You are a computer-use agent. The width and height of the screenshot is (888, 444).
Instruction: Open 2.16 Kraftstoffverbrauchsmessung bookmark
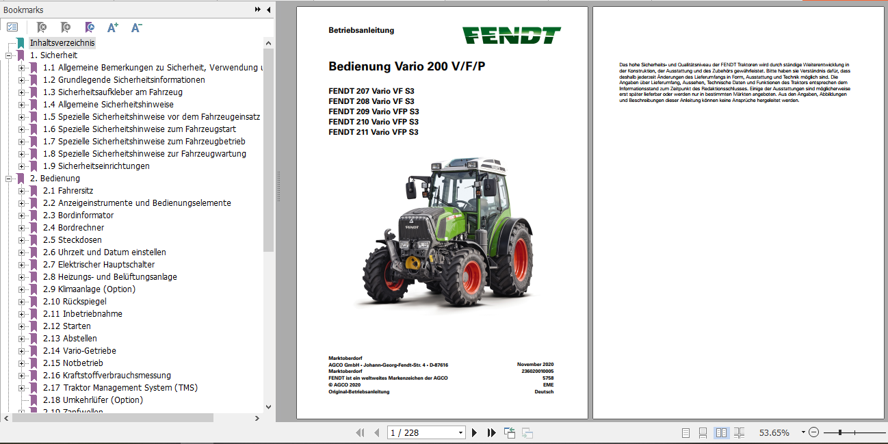point(107,376)
